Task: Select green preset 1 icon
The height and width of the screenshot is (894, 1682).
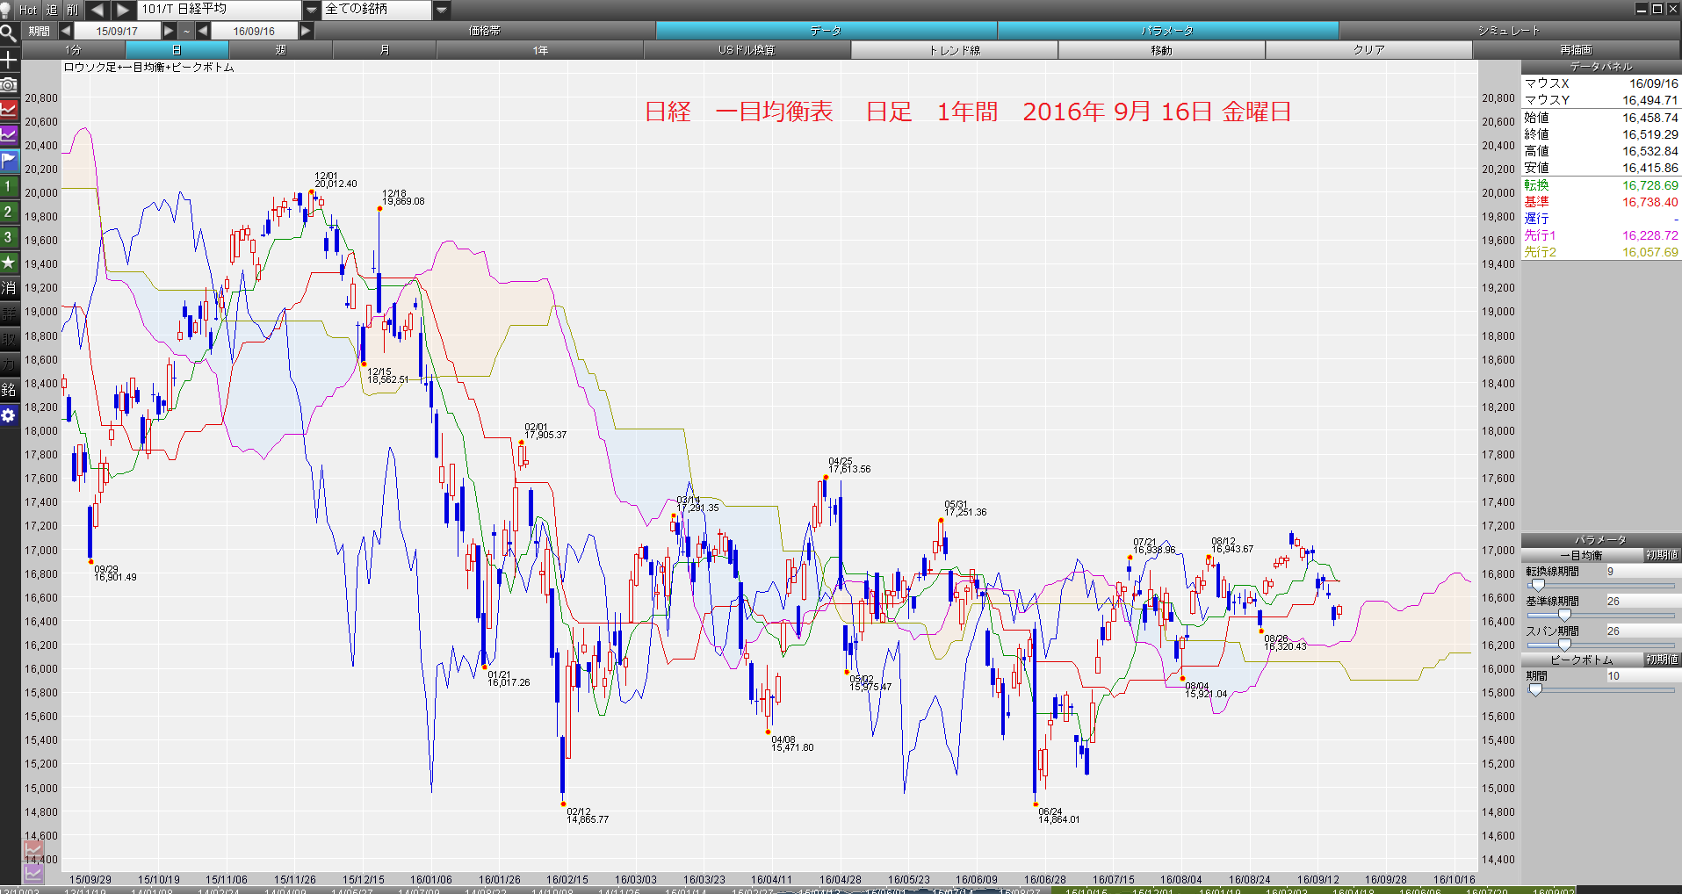Action: click(9, 186)
